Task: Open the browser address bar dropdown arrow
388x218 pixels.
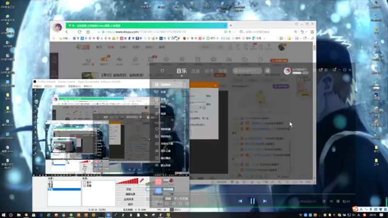Action: (x=235, y=32)
